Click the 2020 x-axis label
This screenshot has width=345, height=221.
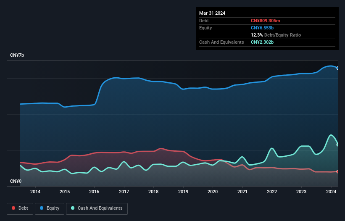pos(213,192)
